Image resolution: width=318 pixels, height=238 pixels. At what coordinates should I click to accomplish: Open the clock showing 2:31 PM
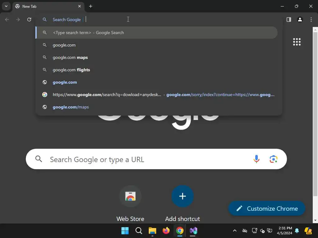(285, 231)
